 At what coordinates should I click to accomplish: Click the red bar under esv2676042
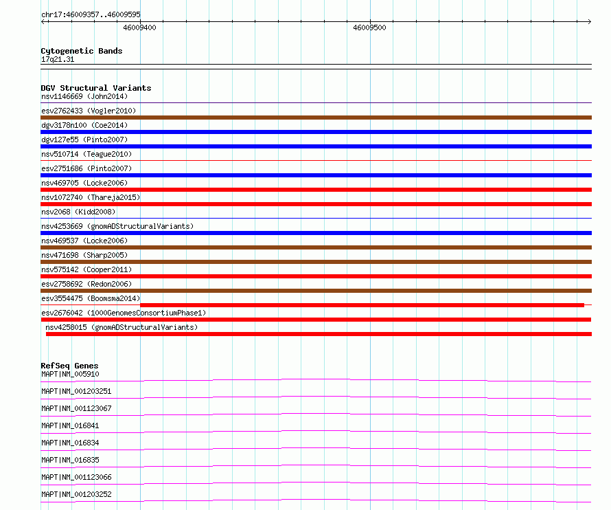click(x=316, y=320)
